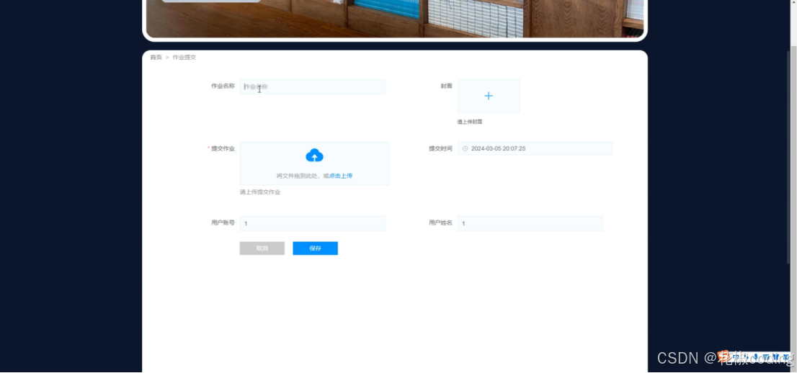Screen dimensions: 797x373
Task: Click the 请上传提交作业 hint text
Action: click(260, 192)
